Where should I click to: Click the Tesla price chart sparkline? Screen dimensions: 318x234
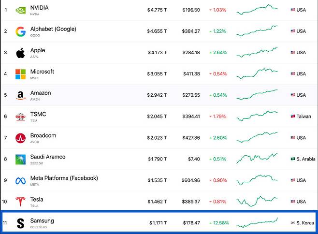pos(257,201)
